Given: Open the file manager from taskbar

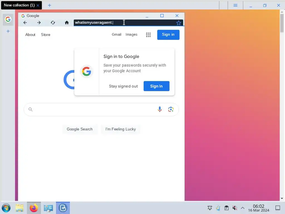Looking at the screenshot, I should click(19, 208).
